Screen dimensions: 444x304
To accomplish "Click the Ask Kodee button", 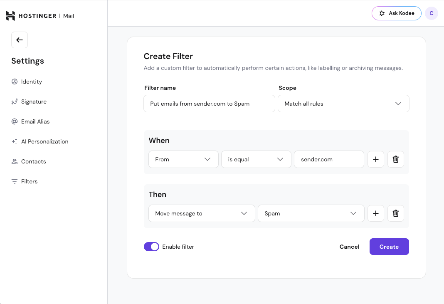I will click(396, 13).
